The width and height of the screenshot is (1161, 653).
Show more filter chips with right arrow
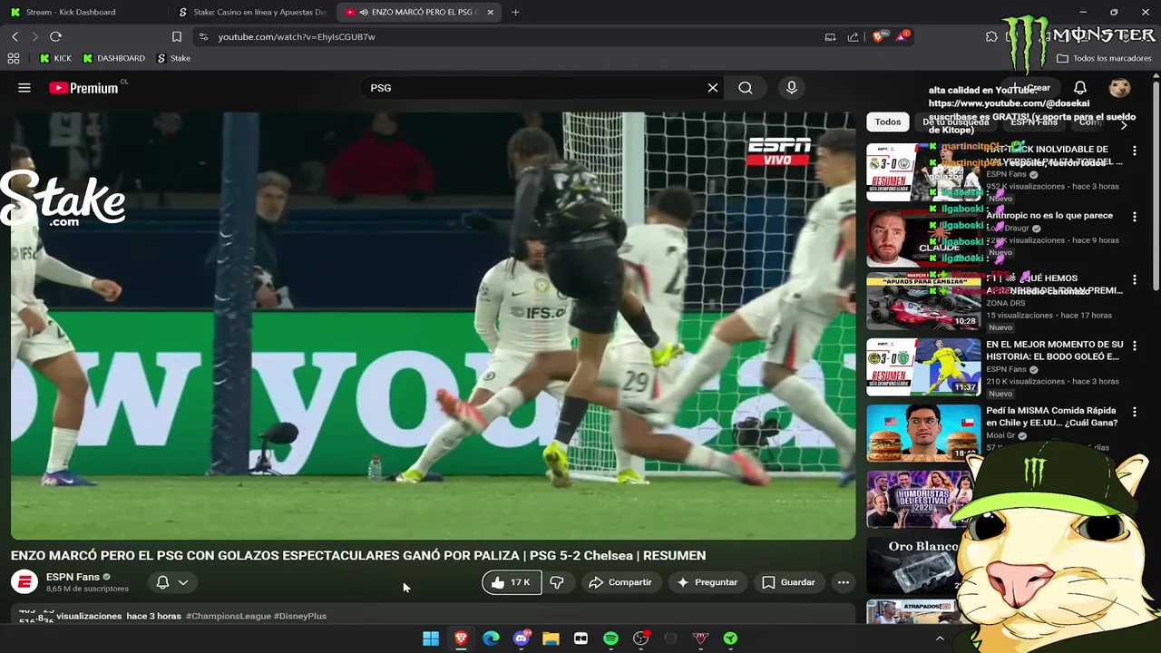[1123, 124]
